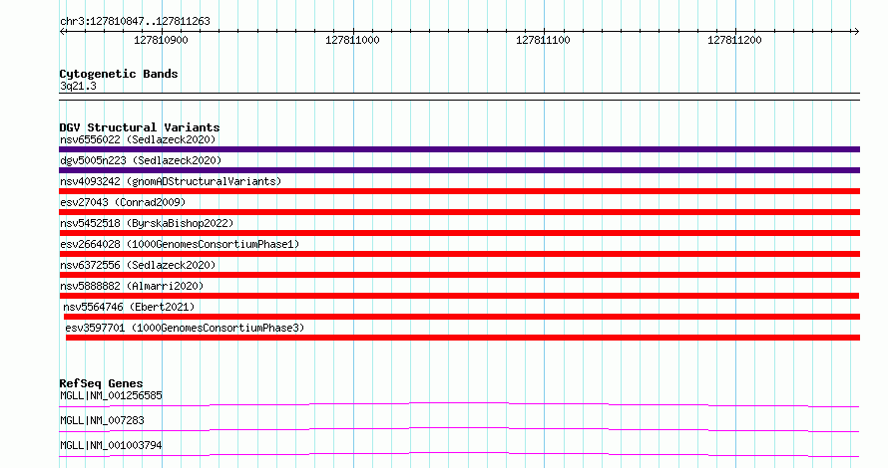Click the chr3:127810847..127811263 coordinate label
888x468 pixels.
click(x=135, y=21)
